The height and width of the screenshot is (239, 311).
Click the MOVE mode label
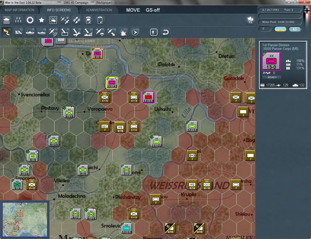[x=133, y=10]
